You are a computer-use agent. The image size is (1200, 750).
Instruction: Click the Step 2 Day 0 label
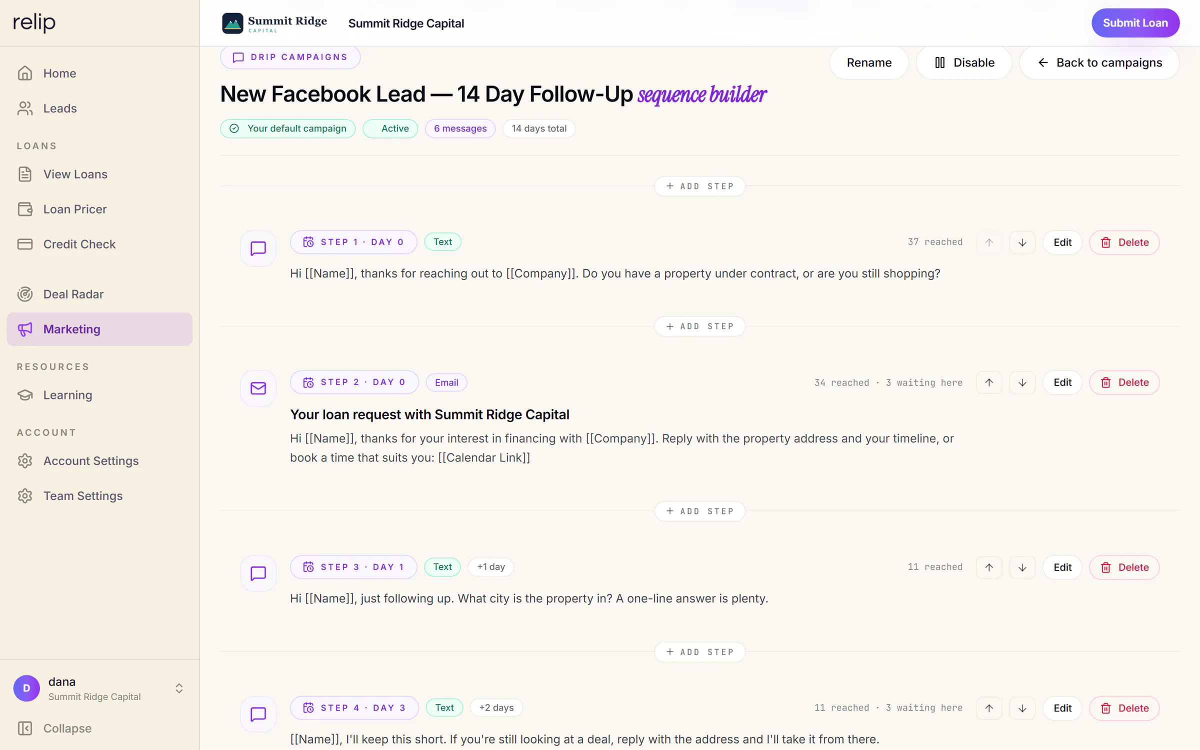[x=354, y=382]
